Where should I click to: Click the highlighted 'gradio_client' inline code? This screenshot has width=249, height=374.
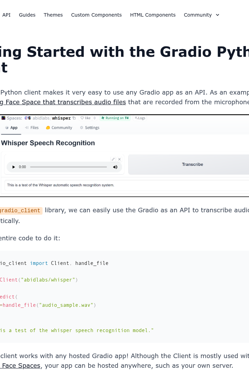tap(20, 211)
